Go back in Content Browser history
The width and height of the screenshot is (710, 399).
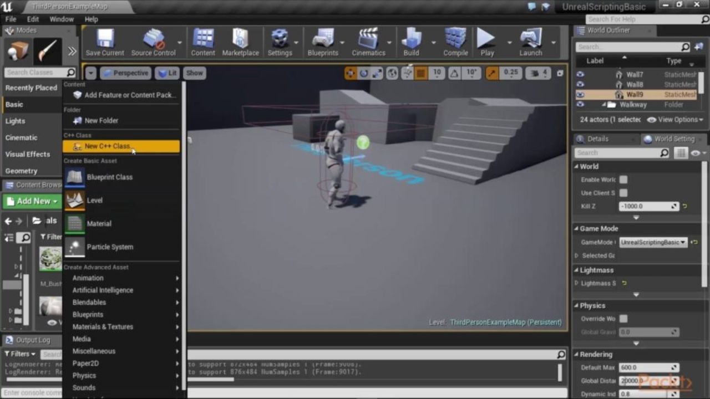pyautogui.click(x=8, y=221)
